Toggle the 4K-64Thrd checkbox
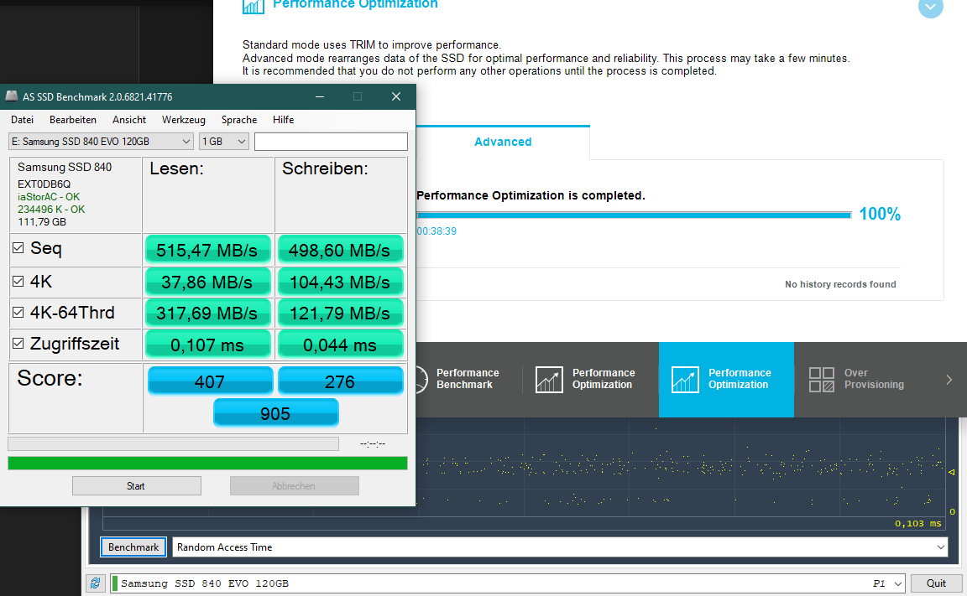 click(18, 312)
